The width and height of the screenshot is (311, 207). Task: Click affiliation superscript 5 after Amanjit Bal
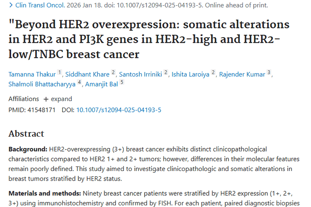[122, 82]
